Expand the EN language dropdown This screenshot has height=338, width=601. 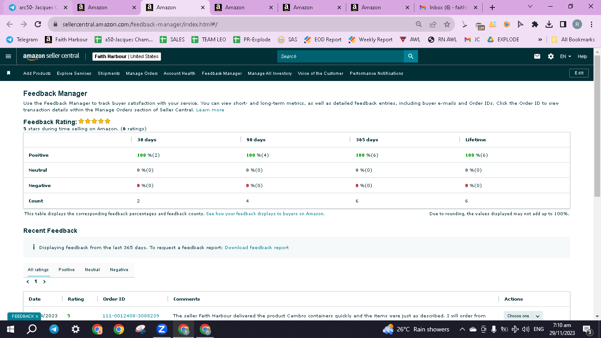[x=565, y=56]
